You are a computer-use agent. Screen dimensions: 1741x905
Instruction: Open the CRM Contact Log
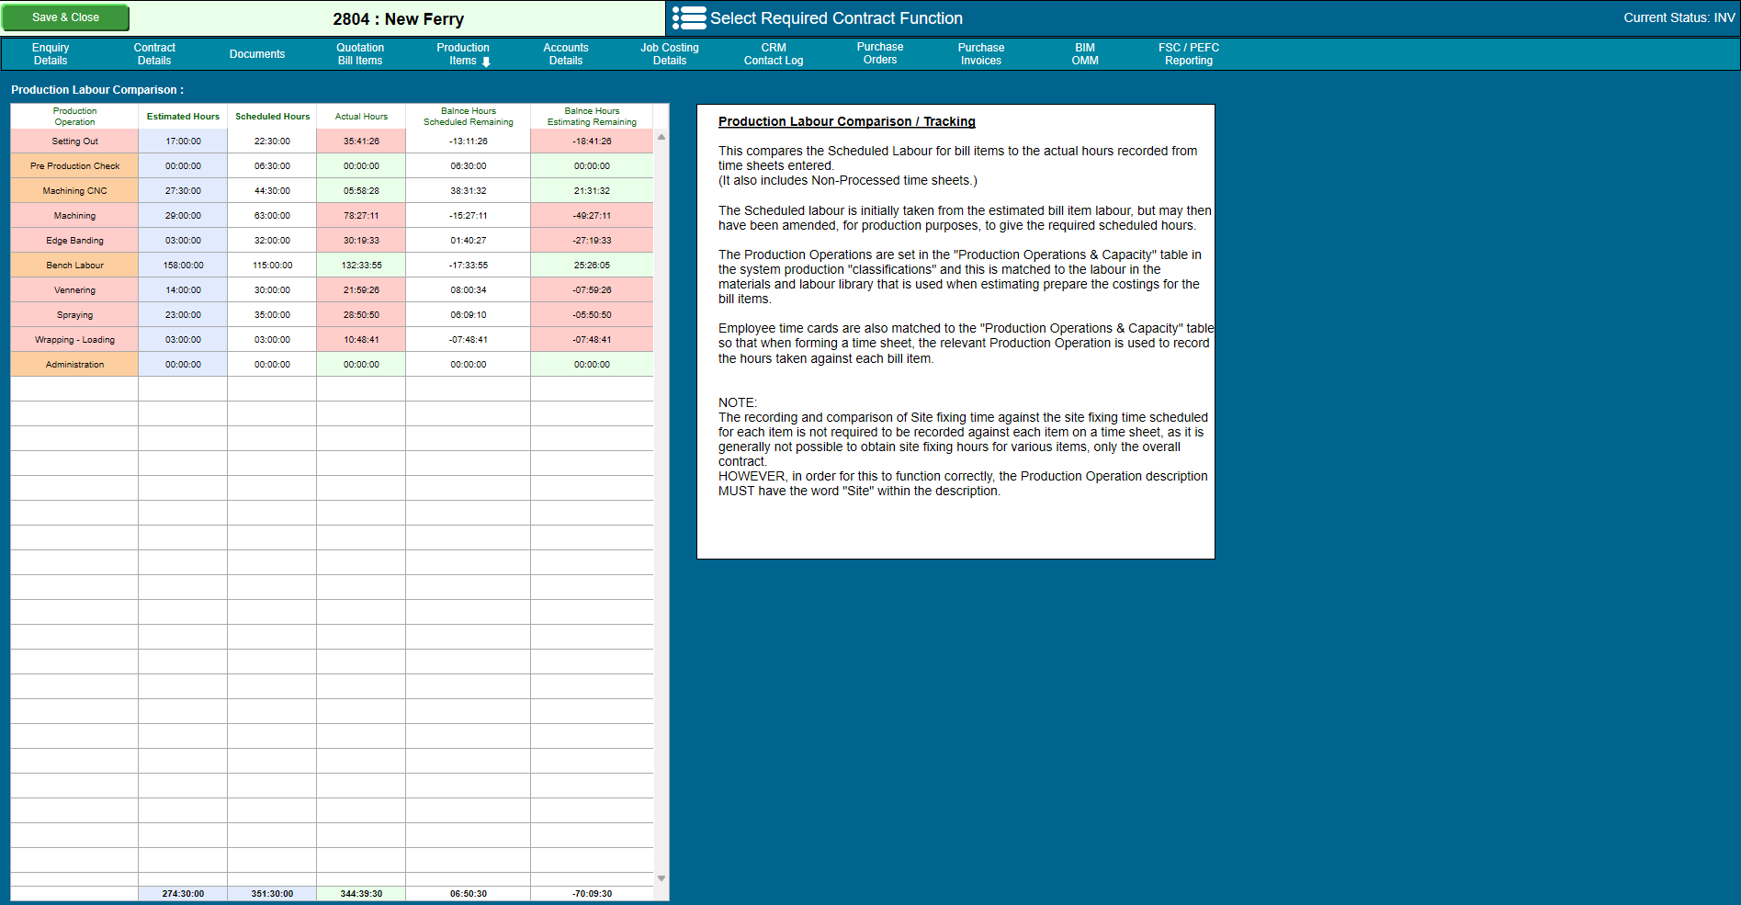pyautogui.click(x=774, y=54)
